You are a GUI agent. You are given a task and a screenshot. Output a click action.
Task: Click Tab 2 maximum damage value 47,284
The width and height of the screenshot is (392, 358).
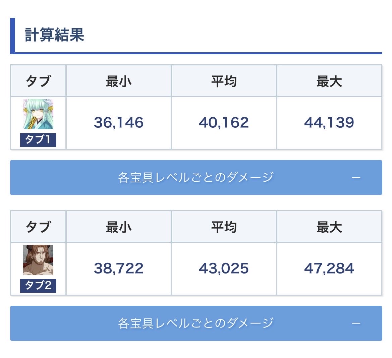pos(329,268)
